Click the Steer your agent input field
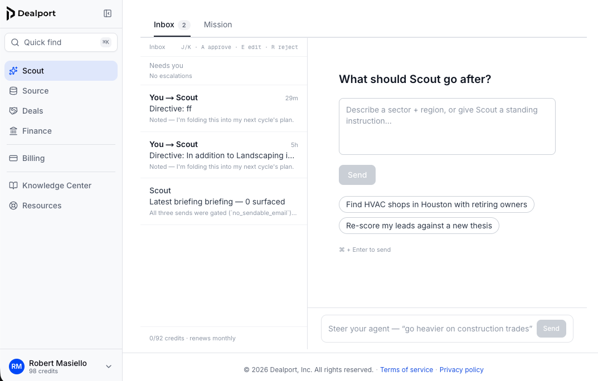The width and height of the screenshot is (598, 381). coord(430,329)
